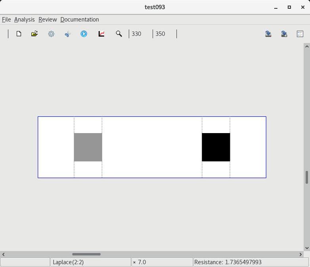Open the File menu
310x267 pixels.
pos(6,19)
